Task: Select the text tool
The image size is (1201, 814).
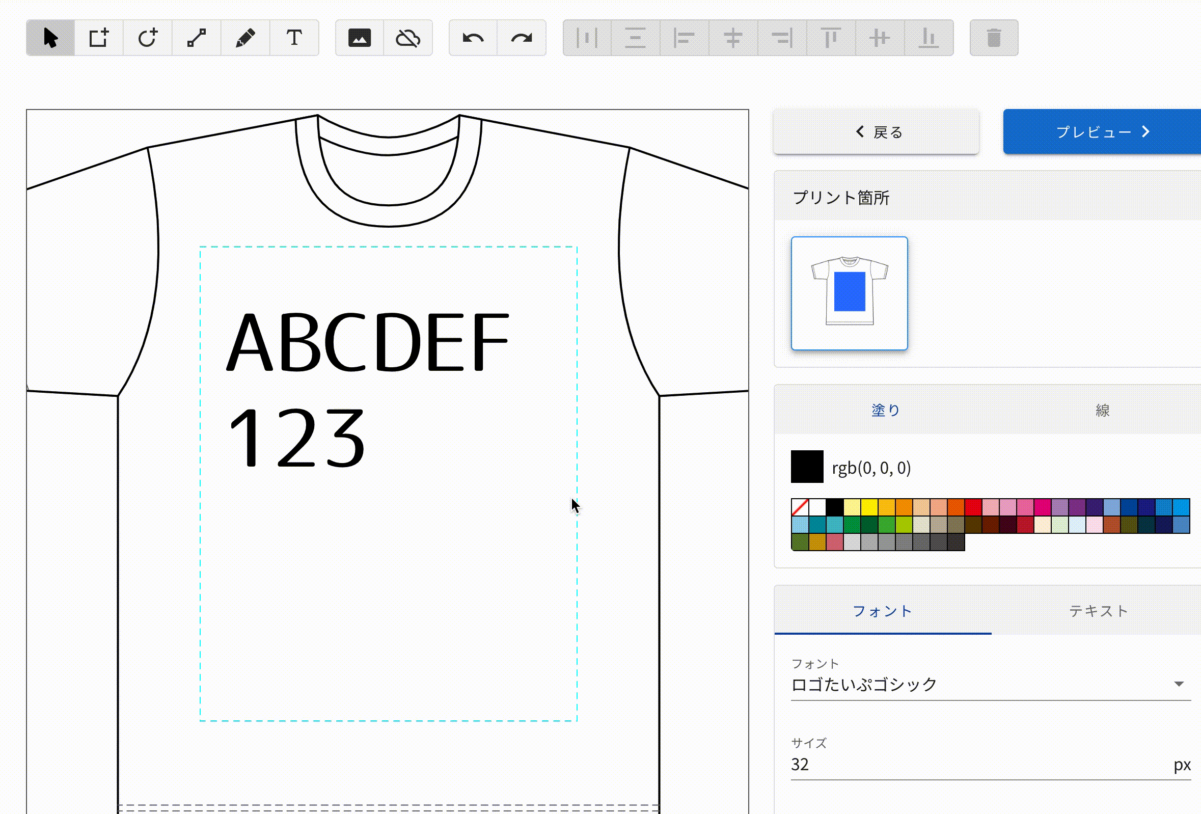Action: [x=294, y=38]
